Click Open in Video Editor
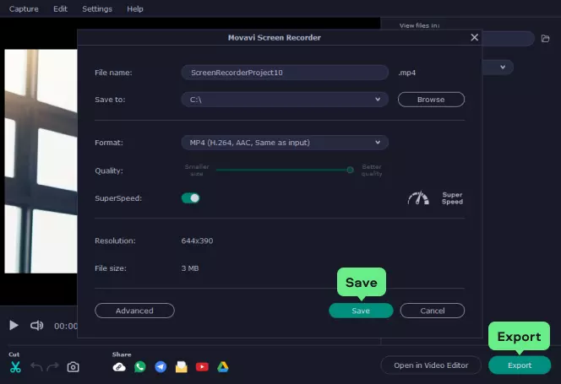This screenshot has height=384, width=561. coord(431,365)
